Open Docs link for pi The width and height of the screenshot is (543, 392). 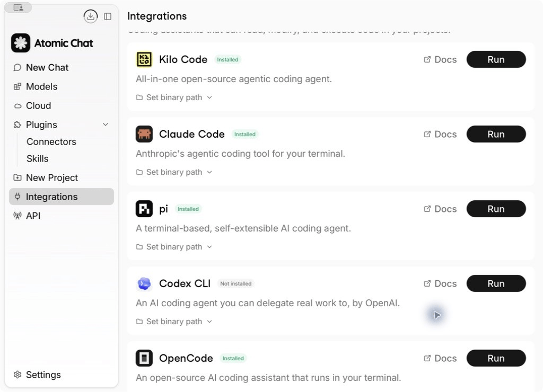[440, 209]
